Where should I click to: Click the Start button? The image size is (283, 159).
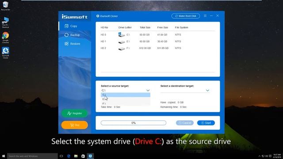pyautogui.click(x=206, y=123)
